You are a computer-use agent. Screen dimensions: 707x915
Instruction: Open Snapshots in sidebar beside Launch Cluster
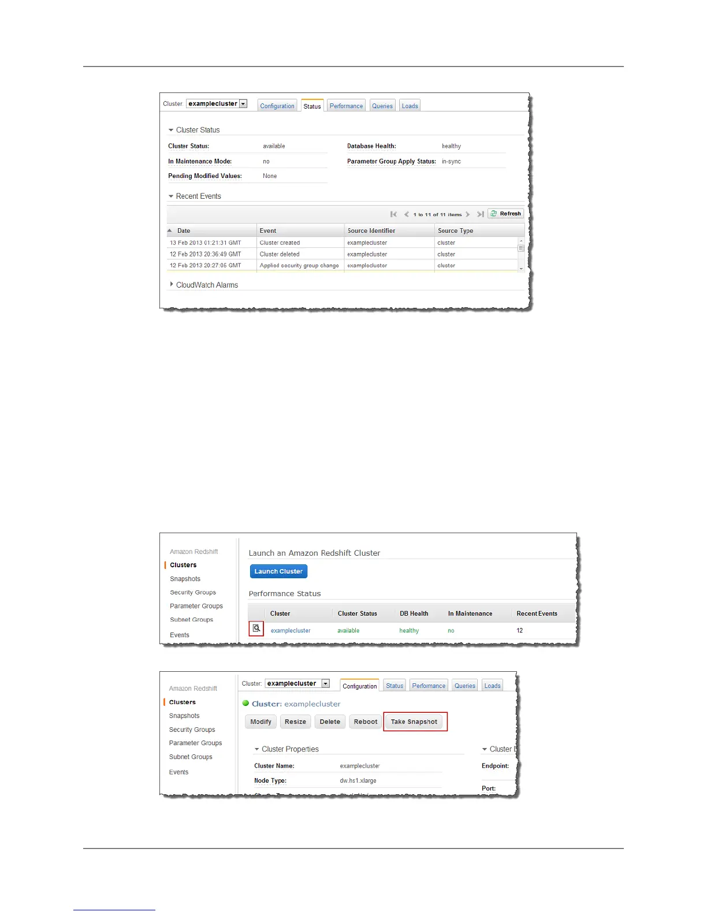(x=185, y=579)
